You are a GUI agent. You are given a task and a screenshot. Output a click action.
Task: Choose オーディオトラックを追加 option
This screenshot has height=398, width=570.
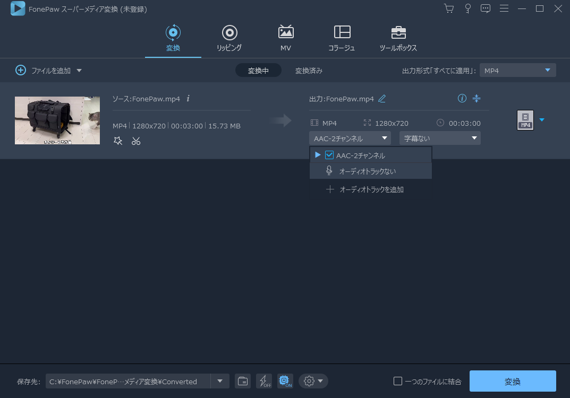pyautogui.click(x=370, y=189)
